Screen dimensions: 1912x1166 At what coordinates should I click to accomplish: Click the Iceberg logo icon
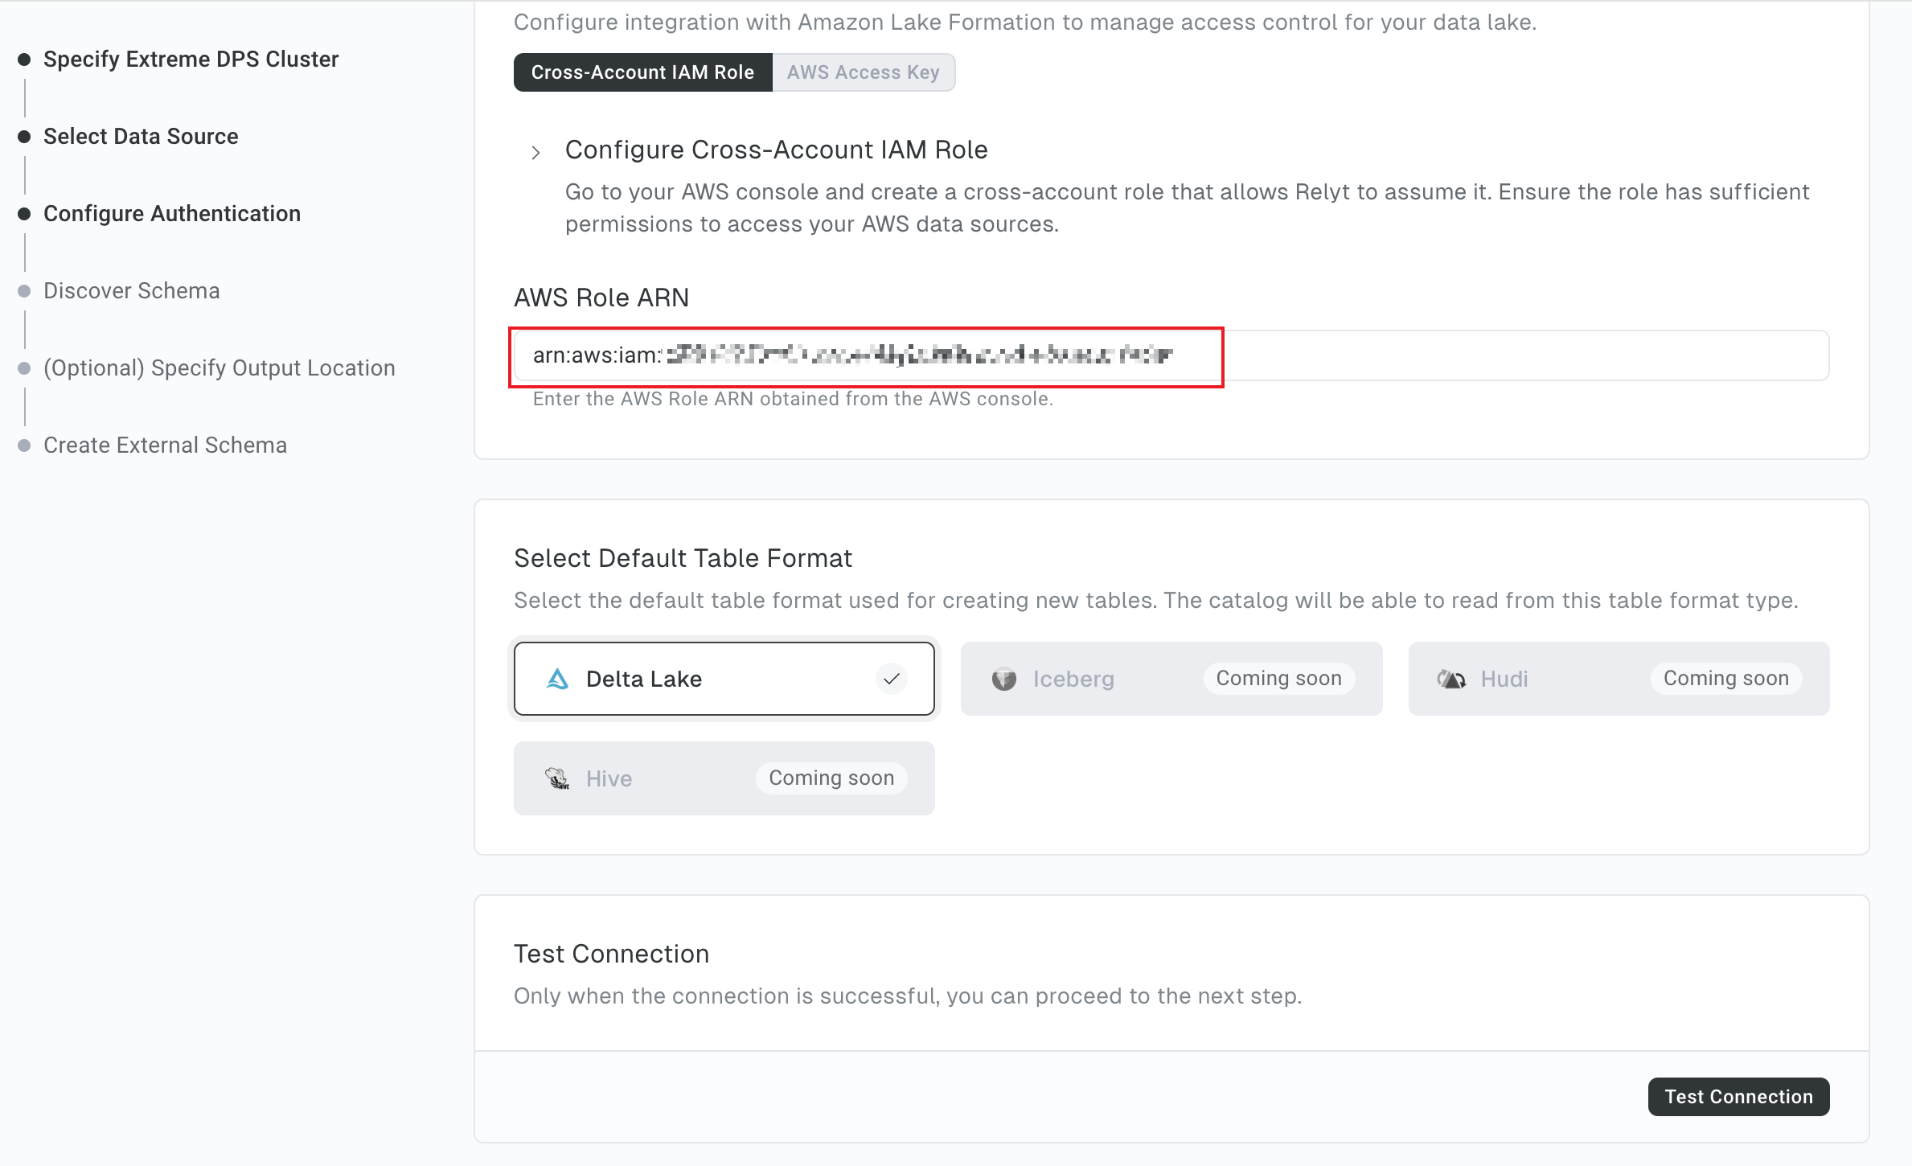point(1004,679)
